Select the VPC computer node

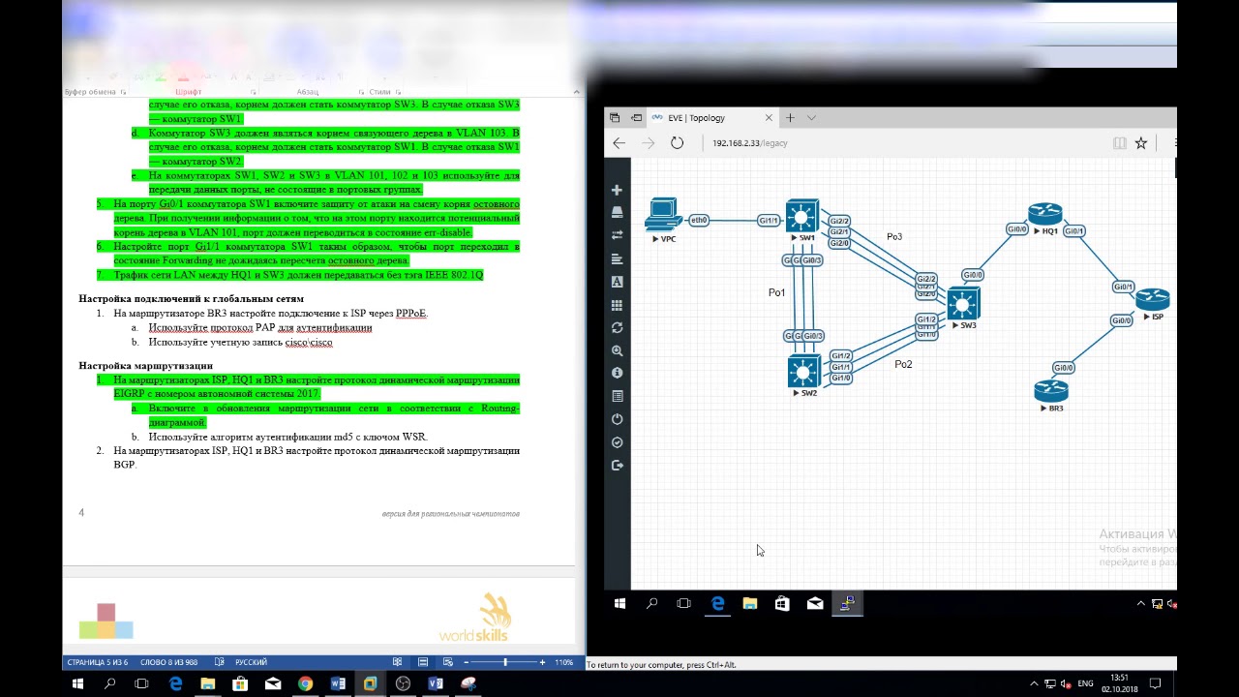[664, 216]
